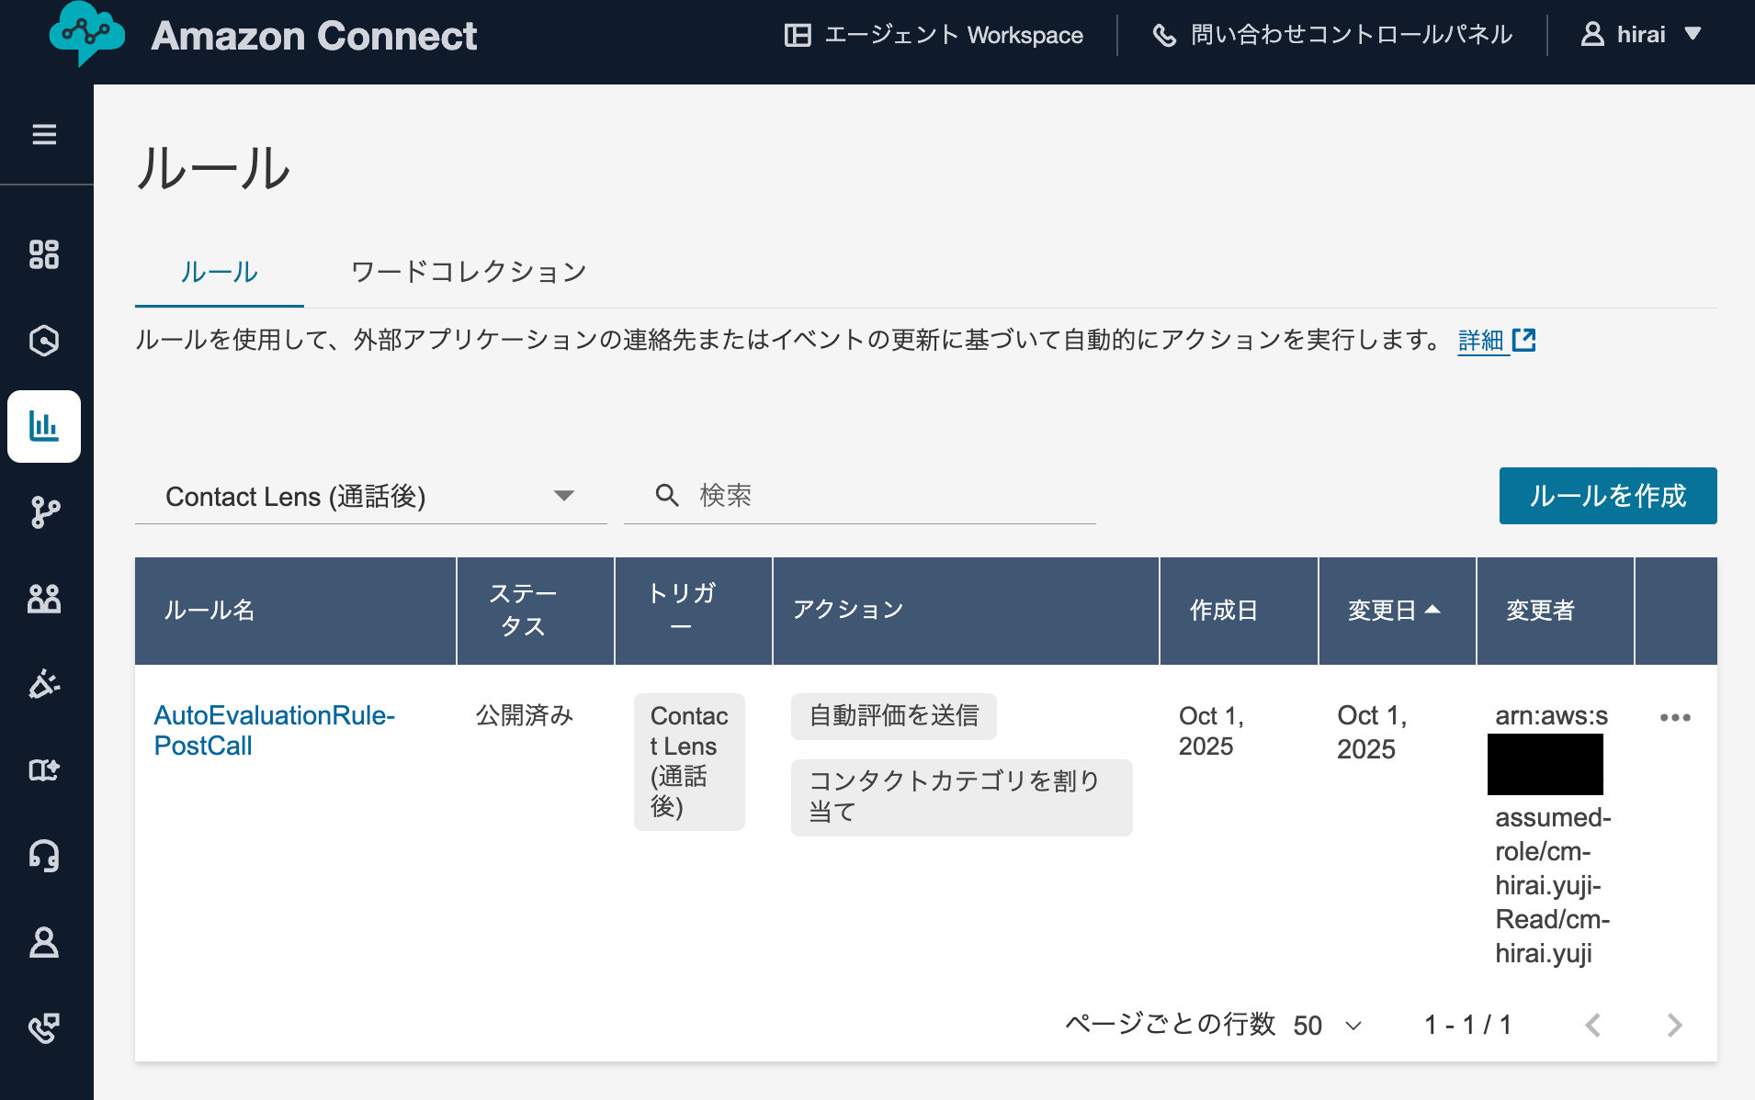Open the AutoEvaluationRule-PostCall rule link
The image size is (1755, 1100).
tap(274, 730)
